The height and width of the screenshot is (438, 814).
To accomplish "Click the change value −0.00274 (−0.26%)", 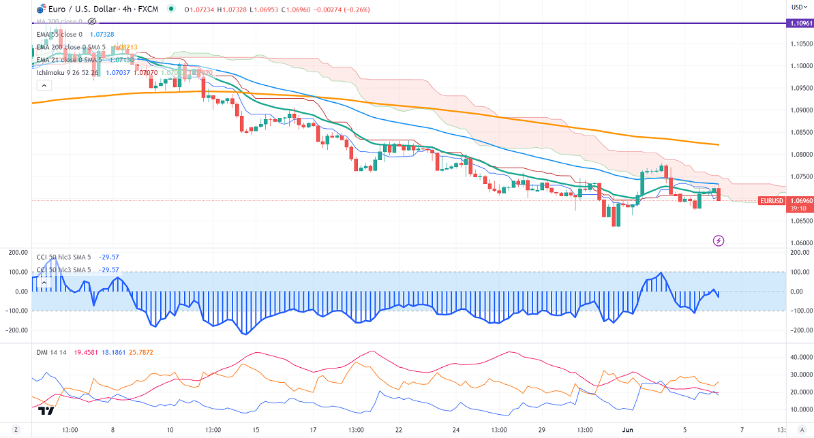I will 342,10.
